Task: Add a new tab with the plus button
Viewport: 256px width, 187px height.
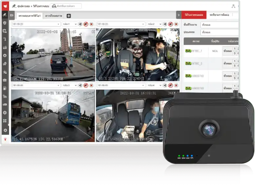Action: click(x=69, y=16)
